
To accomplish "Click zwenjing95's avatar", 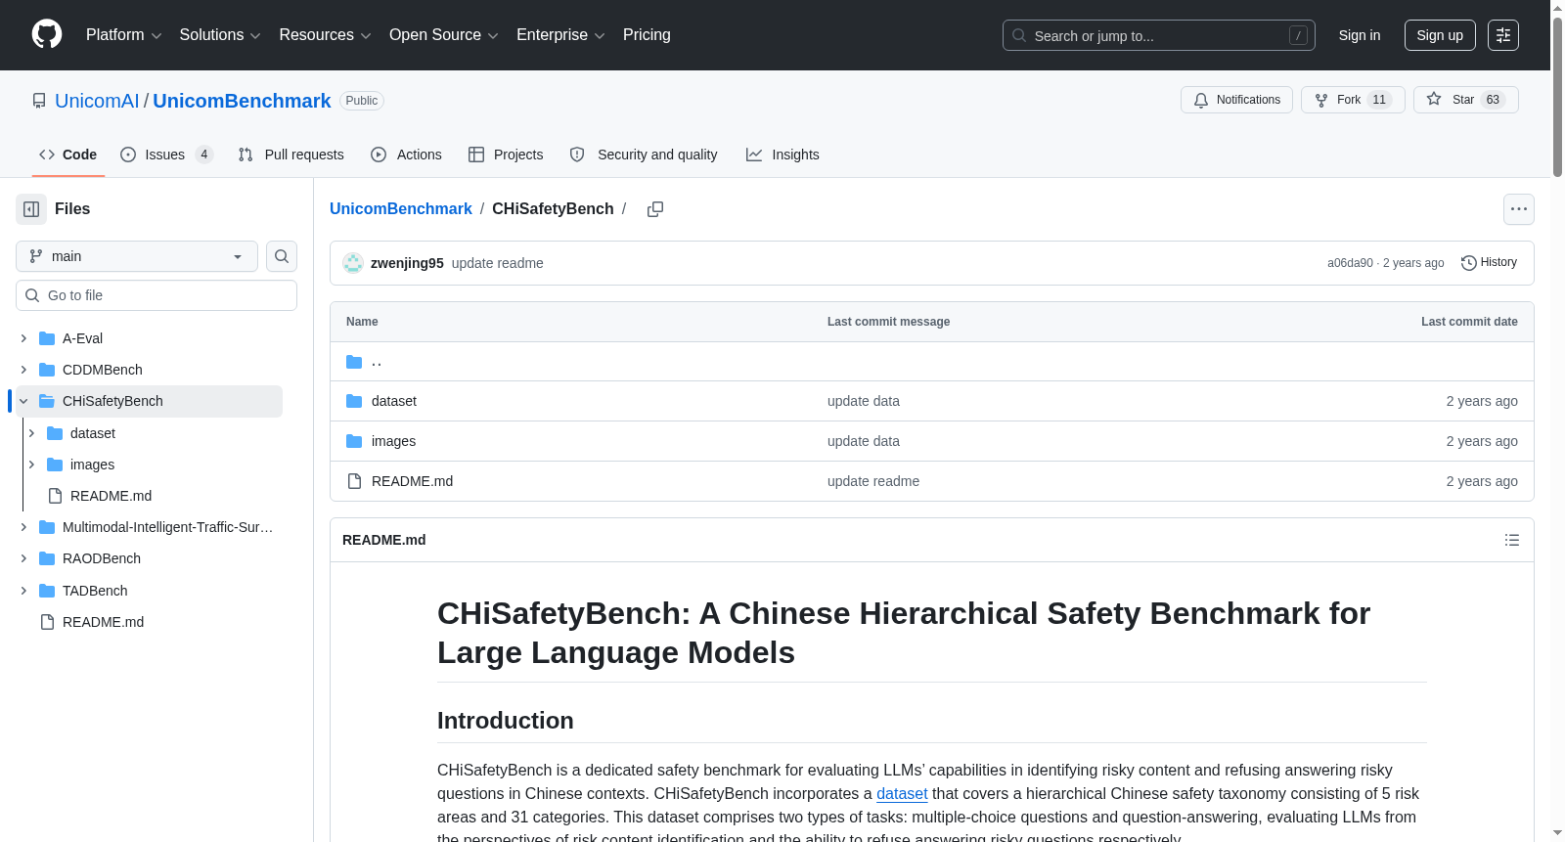I will click(x=353, y=263).
